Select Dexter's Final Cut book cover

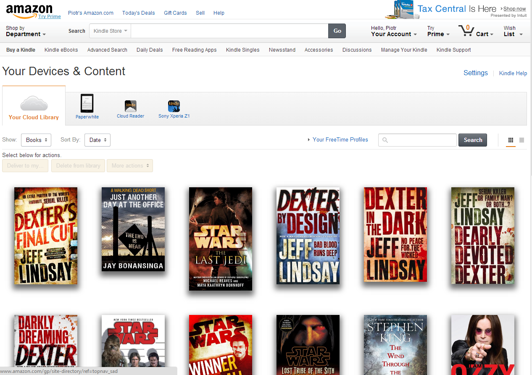tap(46, 236)
